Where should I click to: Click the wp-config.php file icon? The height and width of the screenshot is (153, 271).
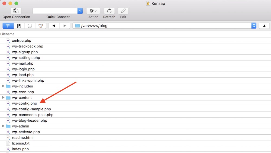click(x=8, y=104)
